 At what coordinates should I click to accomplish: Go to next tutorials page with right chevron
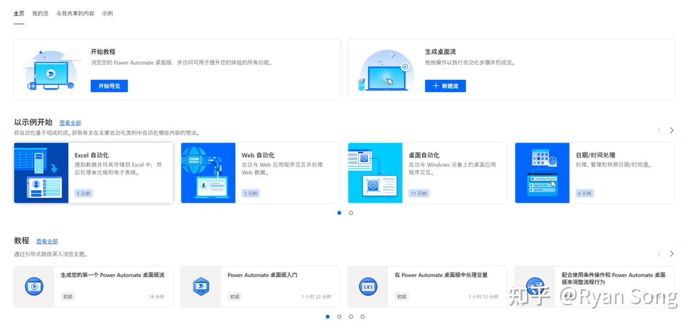tap(672, 254)
